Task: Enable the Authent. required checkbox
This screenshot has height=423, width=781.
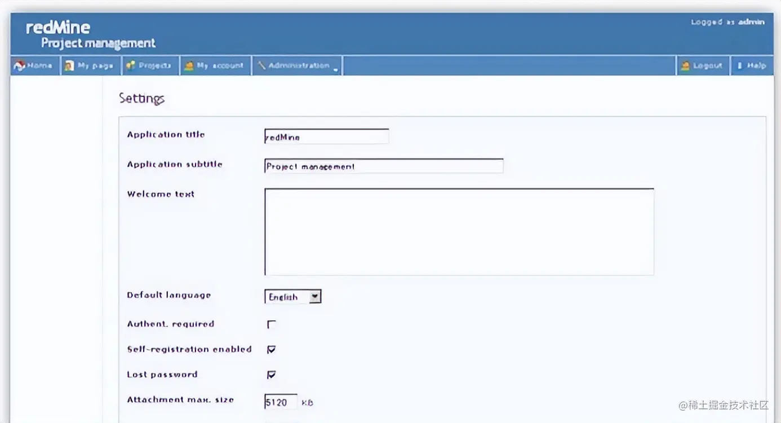Action: (272, 324)
